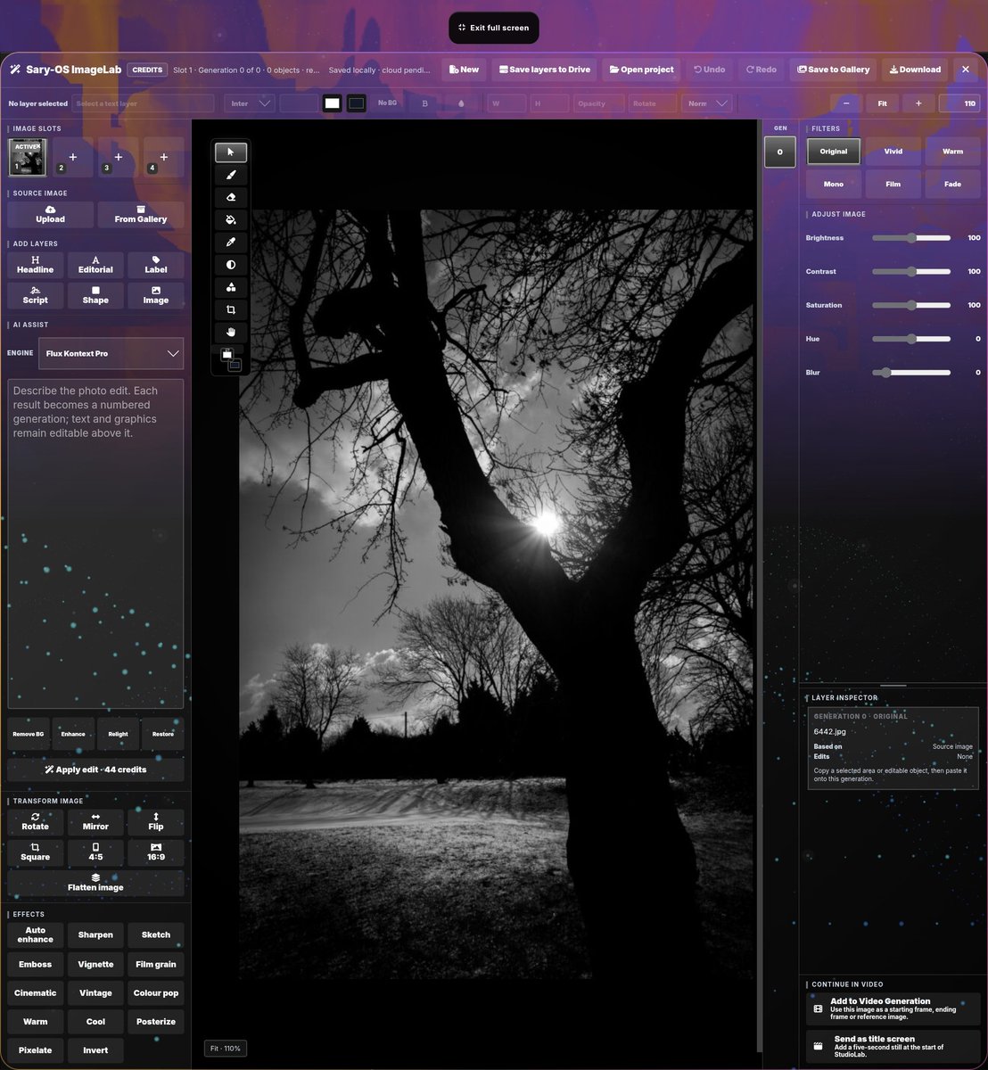
Task: Crop image to Square
Action: (x=36, y=852)
